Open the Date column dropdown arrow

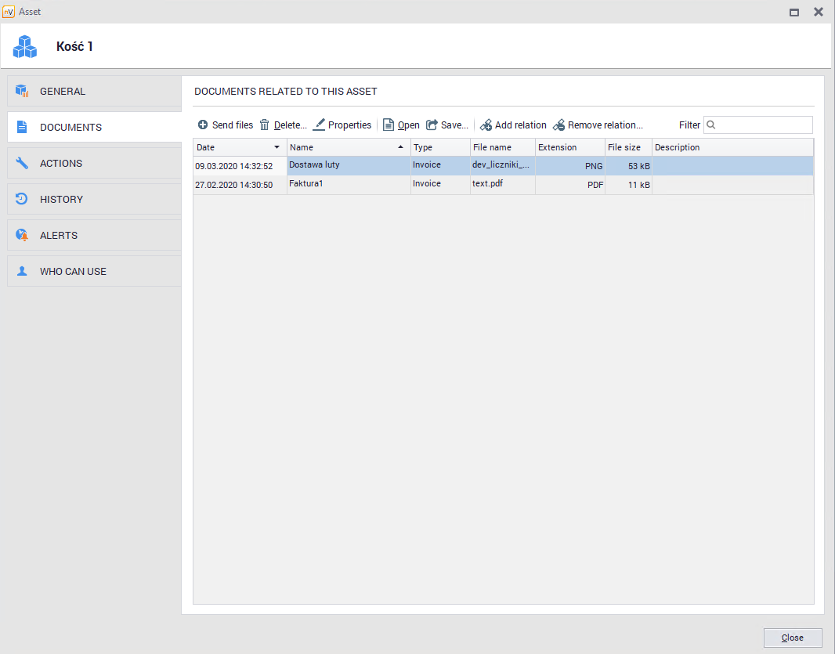pyautogui.click(x=277, y=147)
